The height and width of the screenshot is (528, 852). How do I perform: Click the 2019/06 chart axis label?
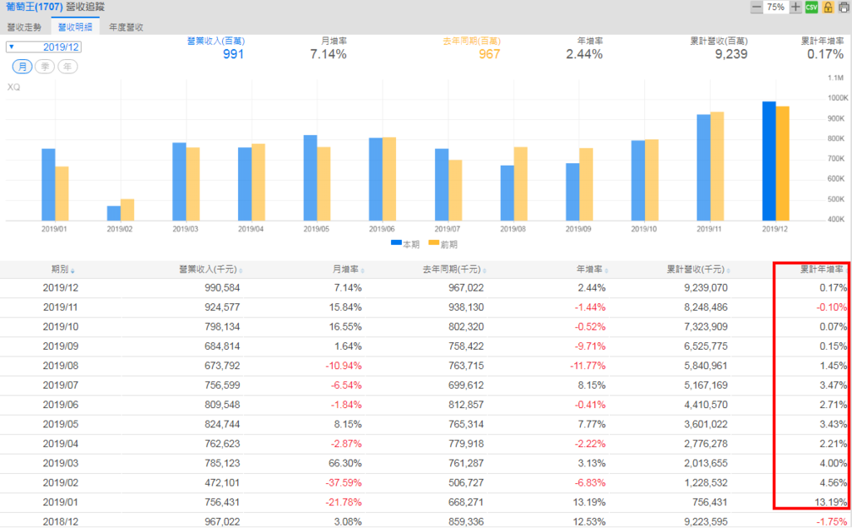coord(381,229)
